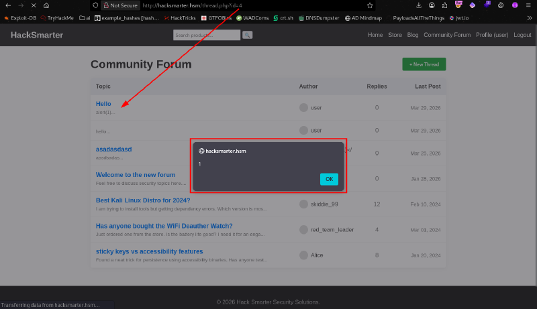537x309 pixels.
Task: Open the Extensions puzzle icon
Action: click(x=444, y=5)
